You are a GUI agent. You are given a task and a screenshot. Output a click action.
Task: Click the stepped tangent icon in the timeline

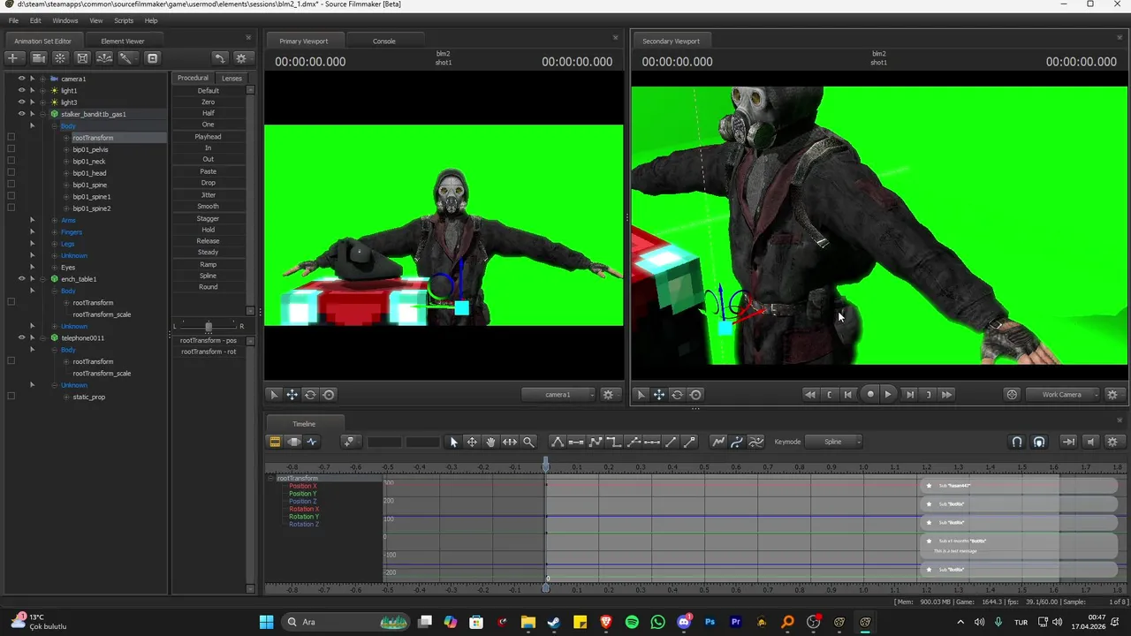click(614, 442)
